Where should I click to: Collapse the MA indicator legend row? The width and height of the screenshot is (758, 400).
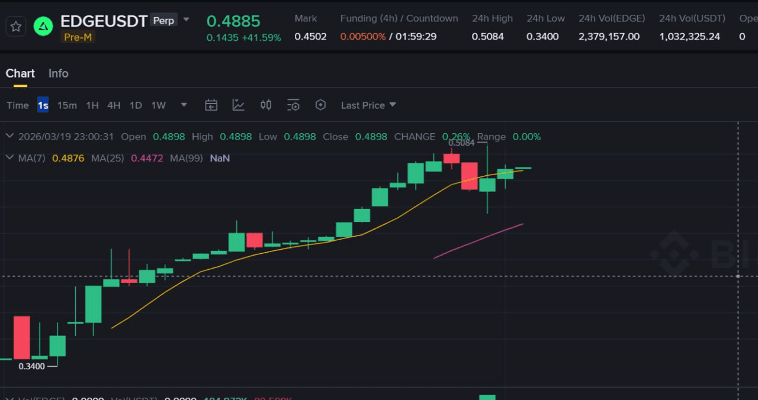9,158
